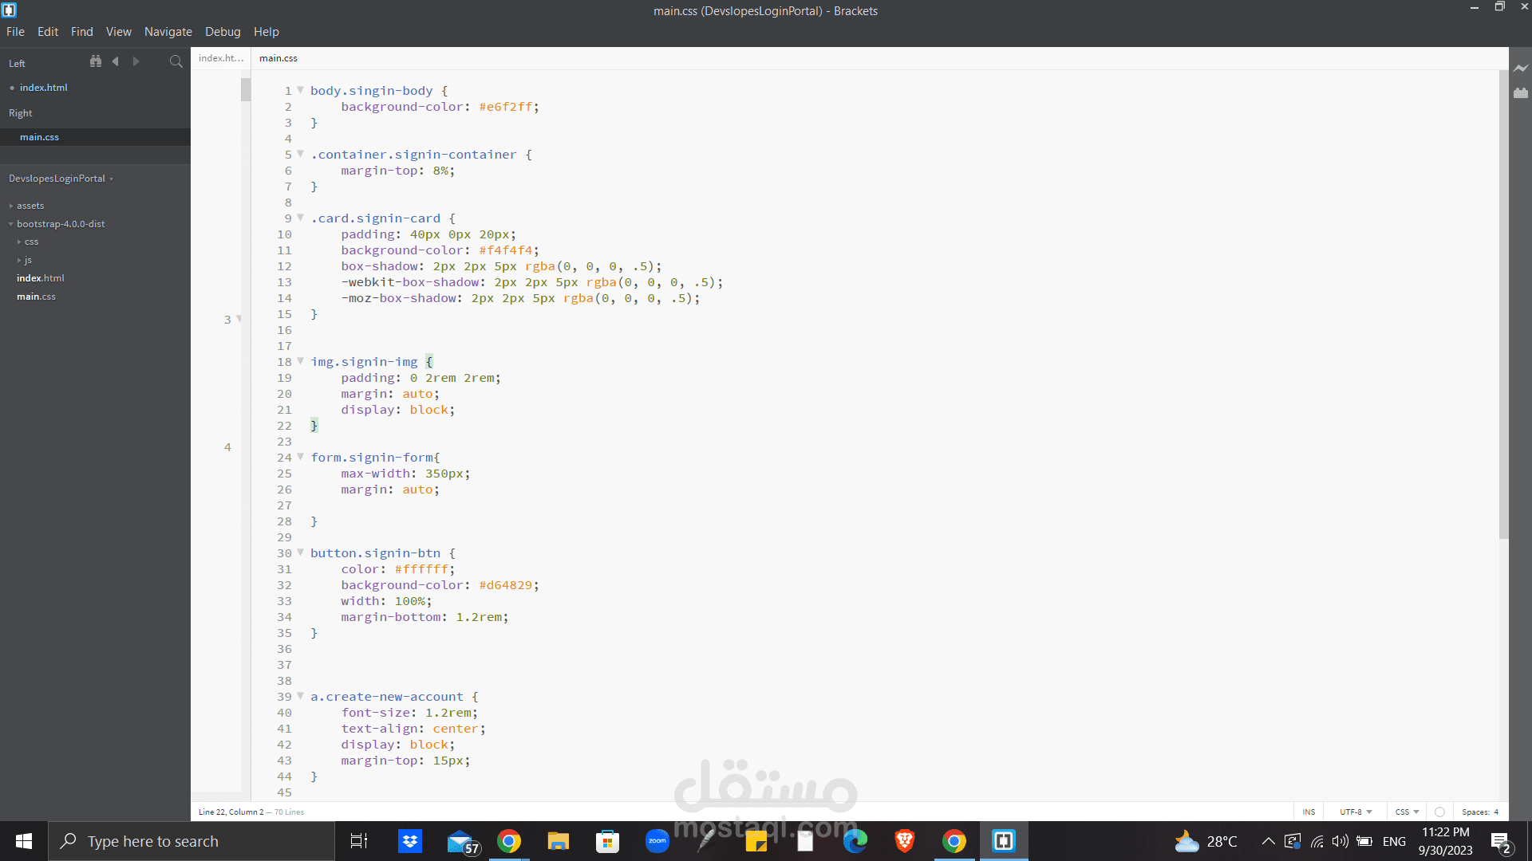1532x861 pixels.
Task: Click the navigate backward arrow icon
Action: coord(116,61)
